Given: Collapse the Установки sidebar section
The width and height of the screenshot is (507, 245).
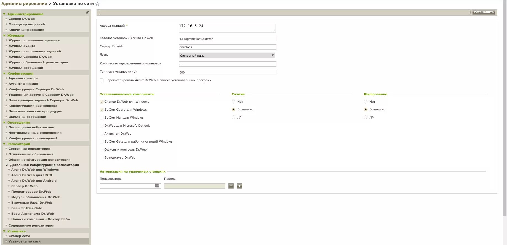Looking at the screenshot, I should click(4, 231).
